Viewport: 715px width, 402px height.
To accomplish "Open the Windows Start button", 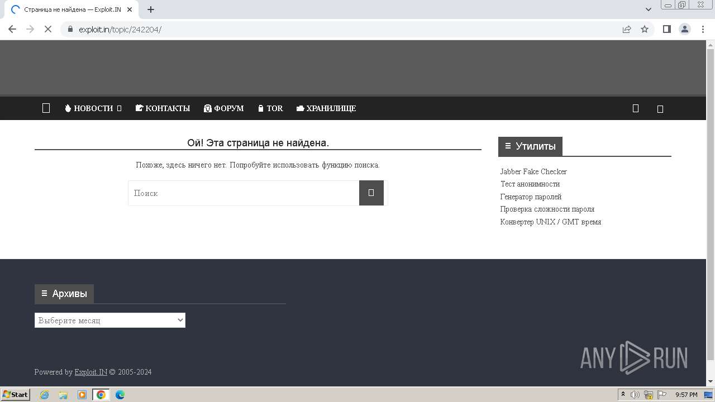I will tap(15, 394).
